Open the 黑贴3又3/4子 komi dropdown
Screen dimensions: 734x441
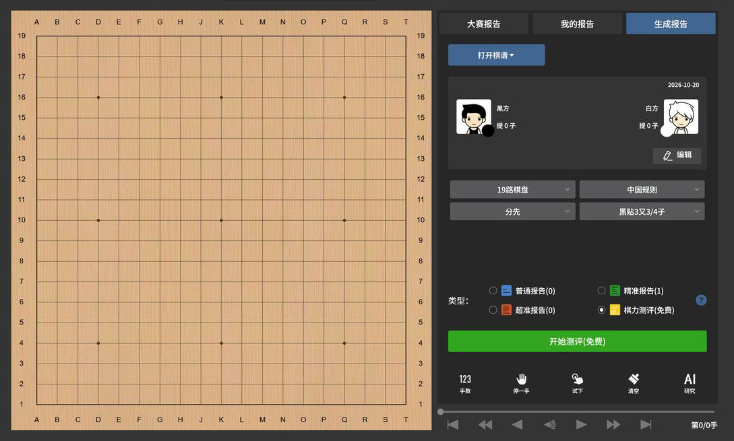(x=642, y=211)
